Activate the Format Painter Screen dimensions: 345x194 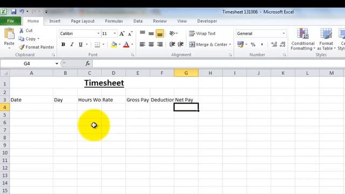tap(36, 47)
